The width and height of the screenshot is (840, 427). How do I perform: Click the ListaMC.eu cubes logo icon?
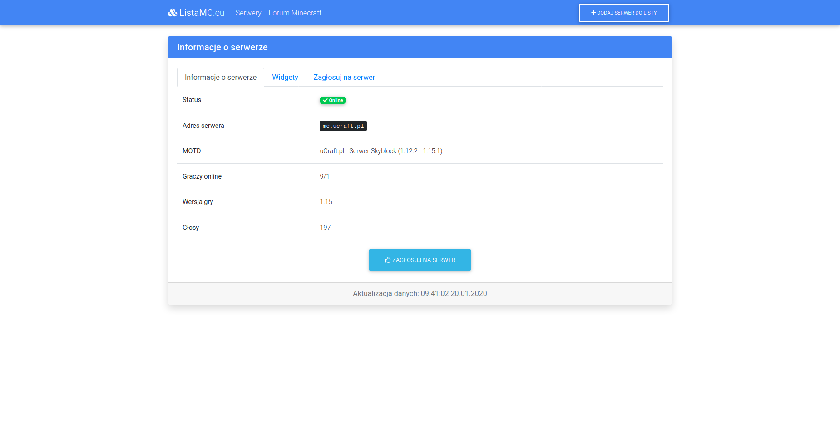173,13
